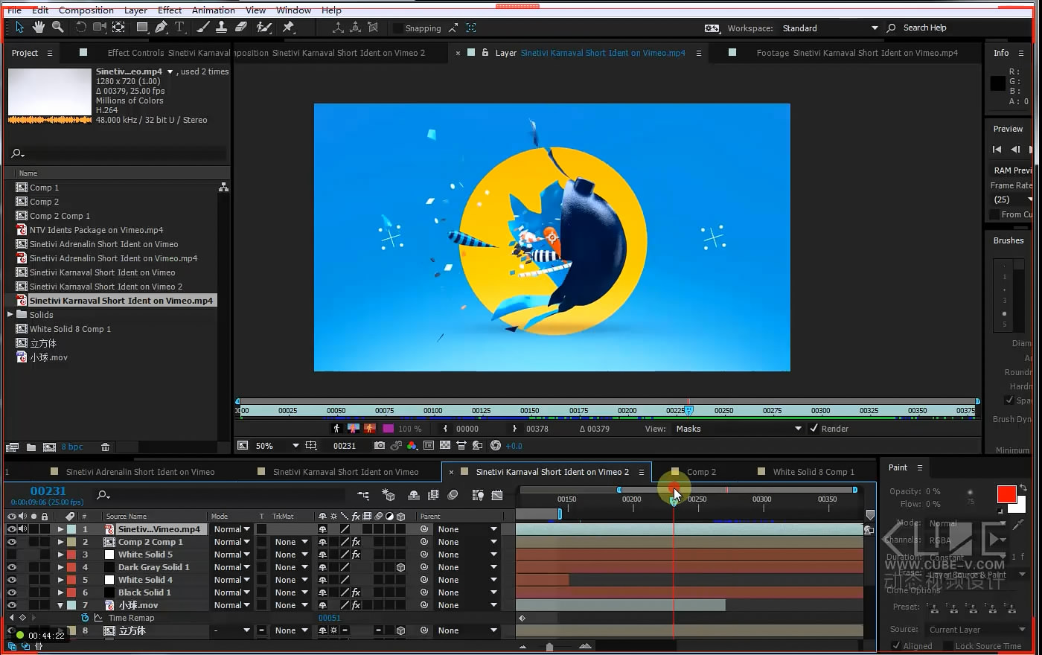This screenshot has height=655, width=1042.
Task: Select the Unified Camera tool
Action: pos(99,28)
